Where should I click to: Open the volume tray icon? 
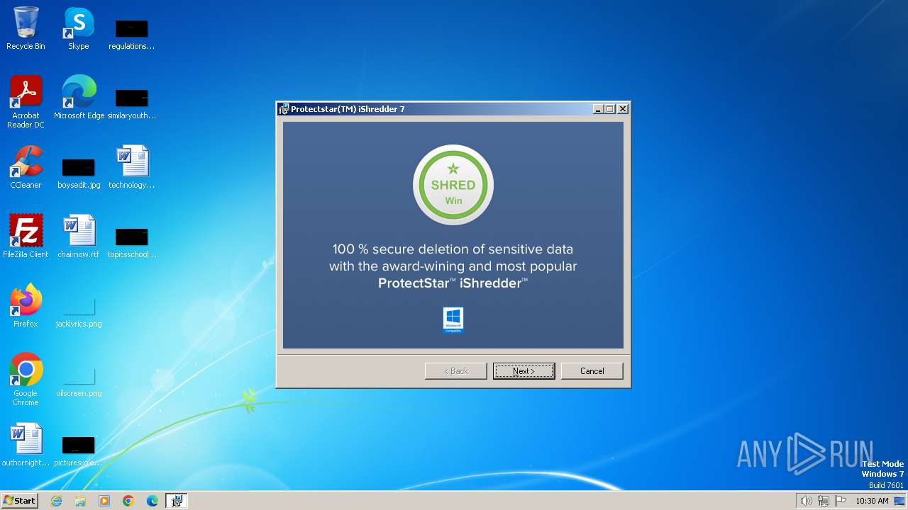pyautogui.click(x=806, y=501)
